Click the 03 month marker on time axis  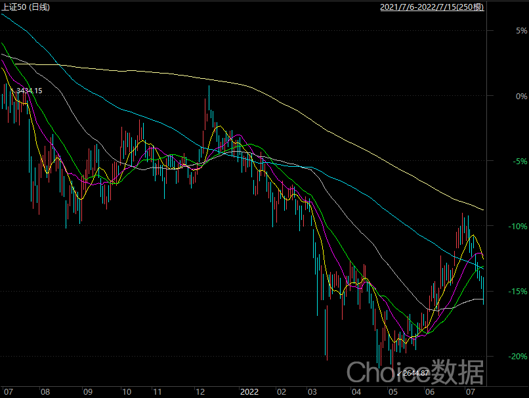click(312, 392)
